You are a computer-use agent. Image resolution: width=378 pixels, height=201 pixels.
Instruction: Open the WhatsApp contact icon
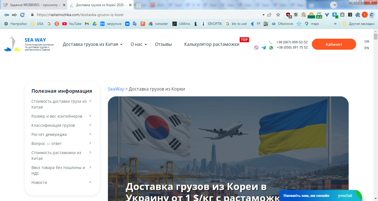click(271, 48)
